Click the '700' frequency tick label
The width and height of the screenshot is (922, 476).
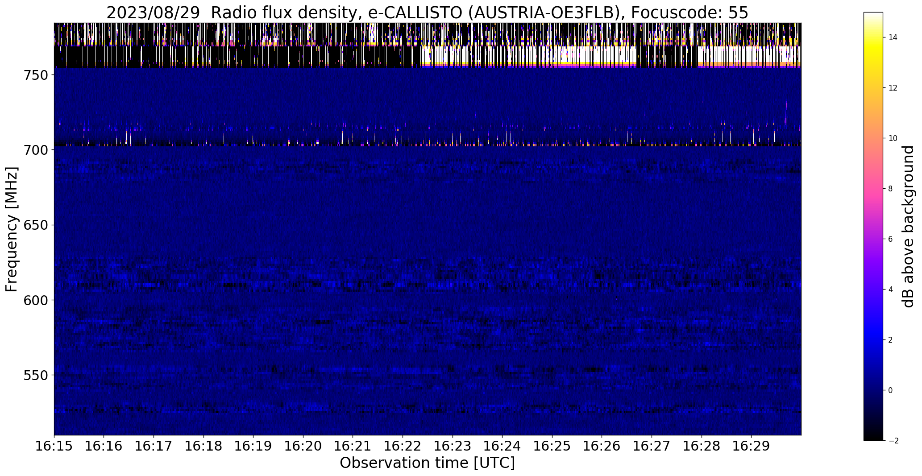point(35,150)
